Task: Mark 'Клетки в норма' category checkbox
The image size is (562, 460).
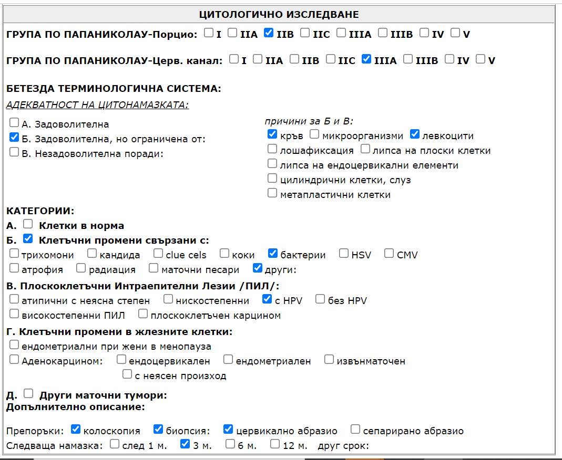Action: coord(28,224)
